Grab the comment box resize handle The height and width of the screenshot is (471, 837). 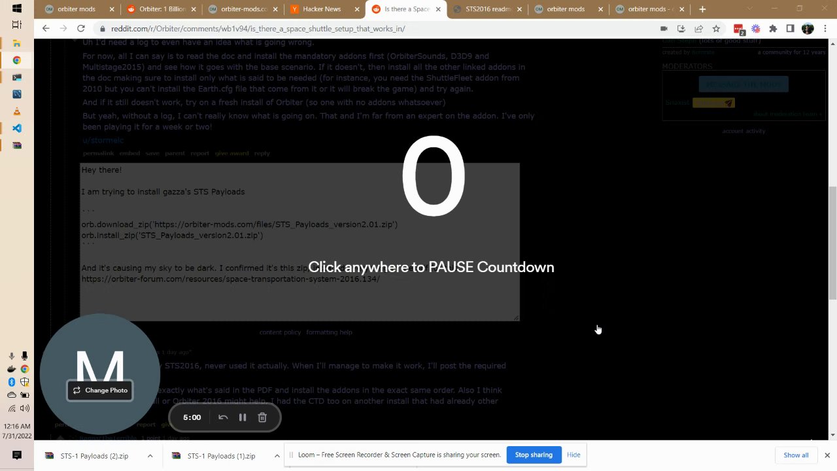516,317
